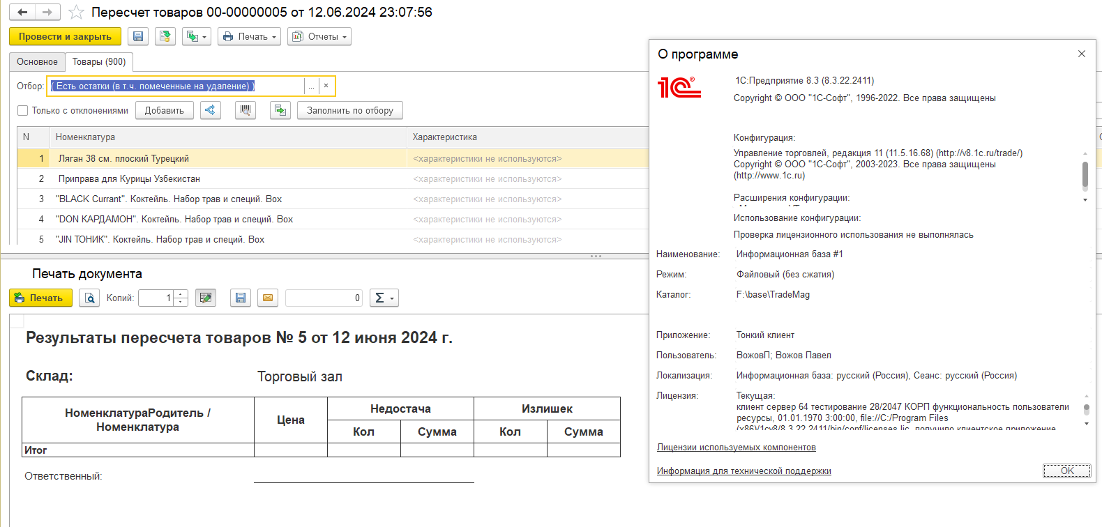Image resolution: width=1102 pixels, height=527 pixels.
Task: Click the splitter handle dots between panels
Action: [x=596, y=256]
